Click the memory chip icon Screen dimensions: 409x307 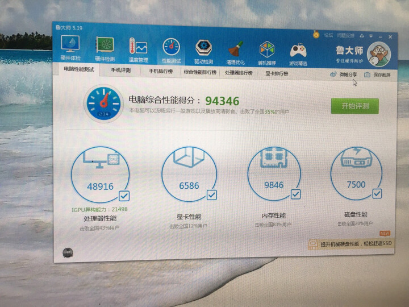[274, 157]
